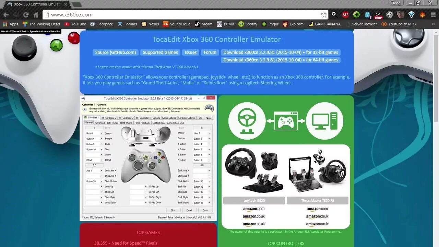
Task: Open the 38,359 Need for Speed Rivals entry
Action: [126, 243]
